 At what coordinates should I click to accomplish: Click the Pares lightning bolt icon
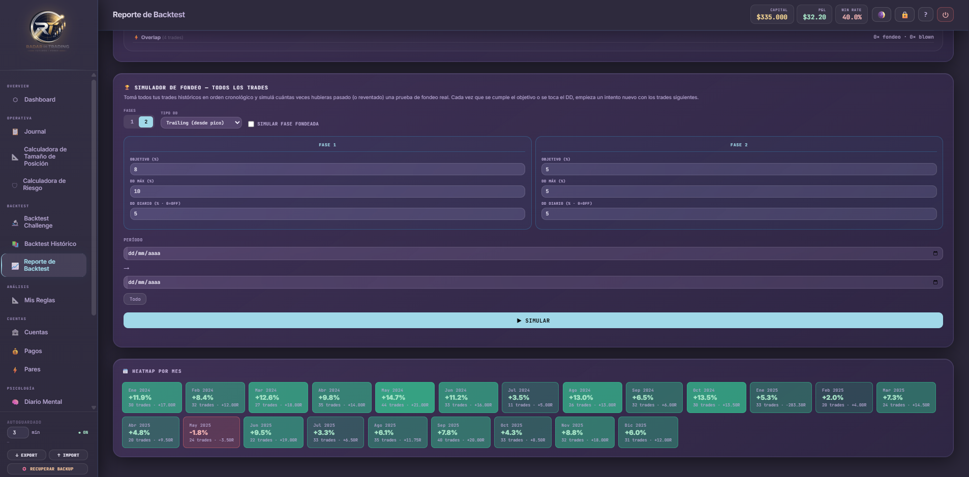point(15,370)
